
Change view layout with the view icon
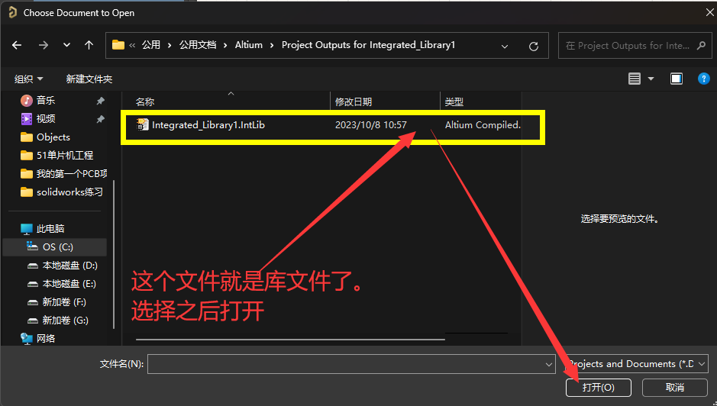(x=635, y=79)
